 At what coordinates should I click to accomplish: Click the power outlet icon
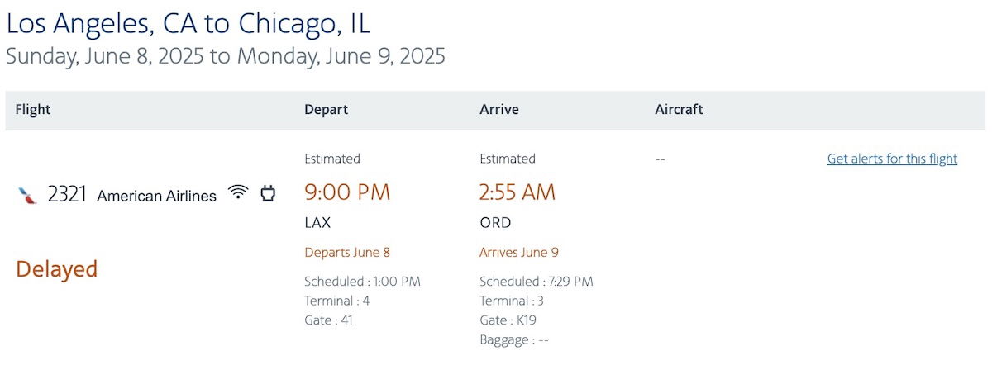(x=267, y=193)
